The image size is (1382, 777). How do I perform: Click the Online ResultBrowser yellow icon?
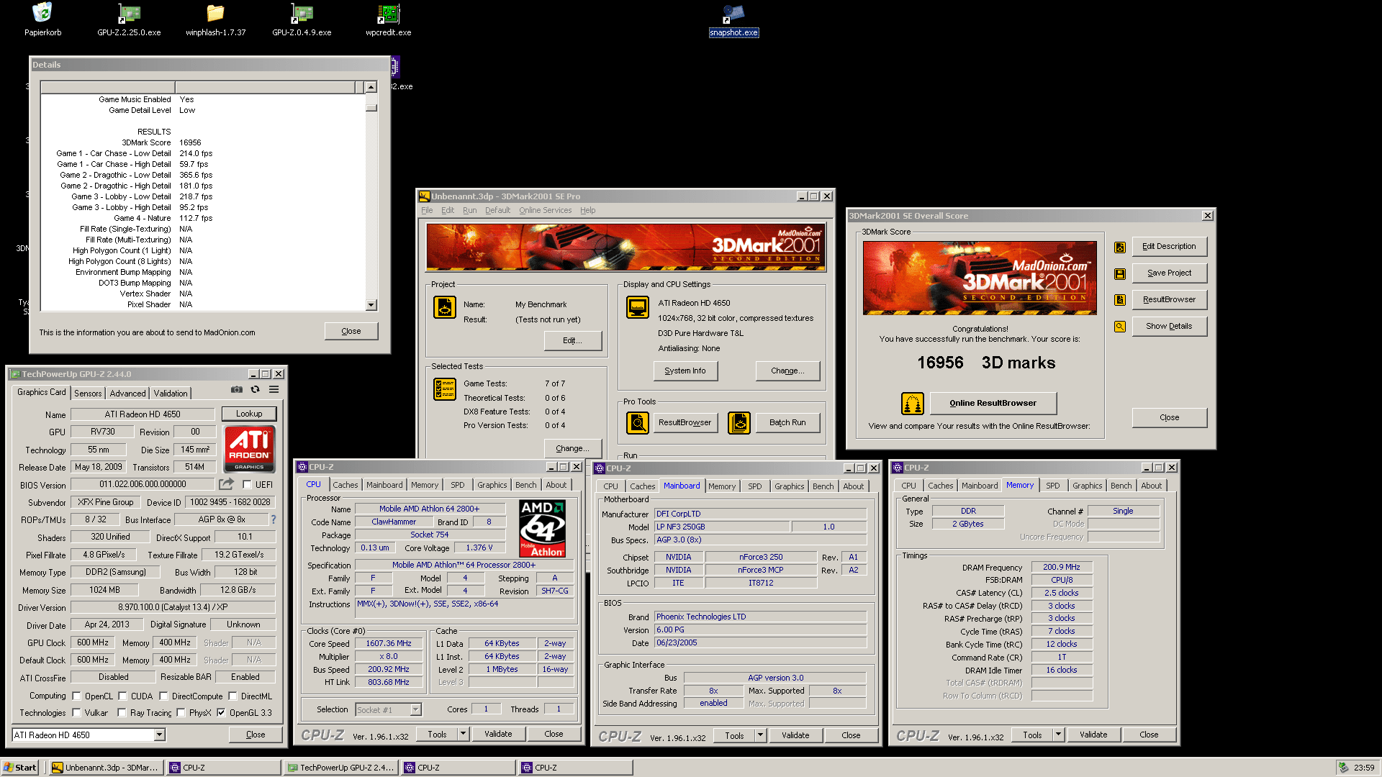[913, 404]
